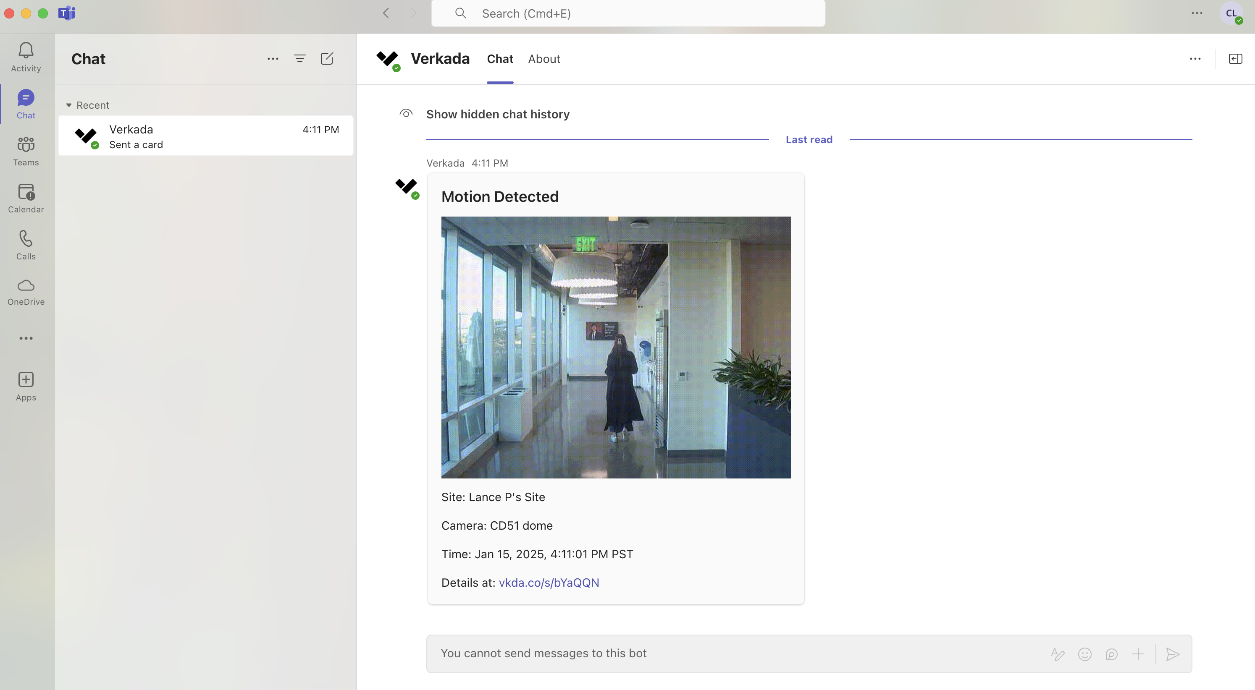Select Calls icon in left sidebar
1255x690 pixels.
tap(26, 245)
